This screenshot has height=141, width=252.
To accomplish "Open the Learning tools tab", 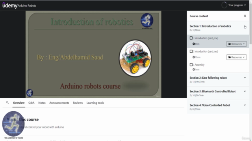I will [95, 103].
